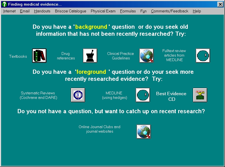Open Clinical Practice Guidelines globe icon
Image resolution: width=225 pixels, height=167 pixels.
point(147,55)
